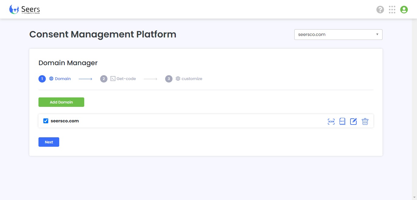
Task: Open the seersco.com domain selector dropdown
Action: tap(338, 34)
